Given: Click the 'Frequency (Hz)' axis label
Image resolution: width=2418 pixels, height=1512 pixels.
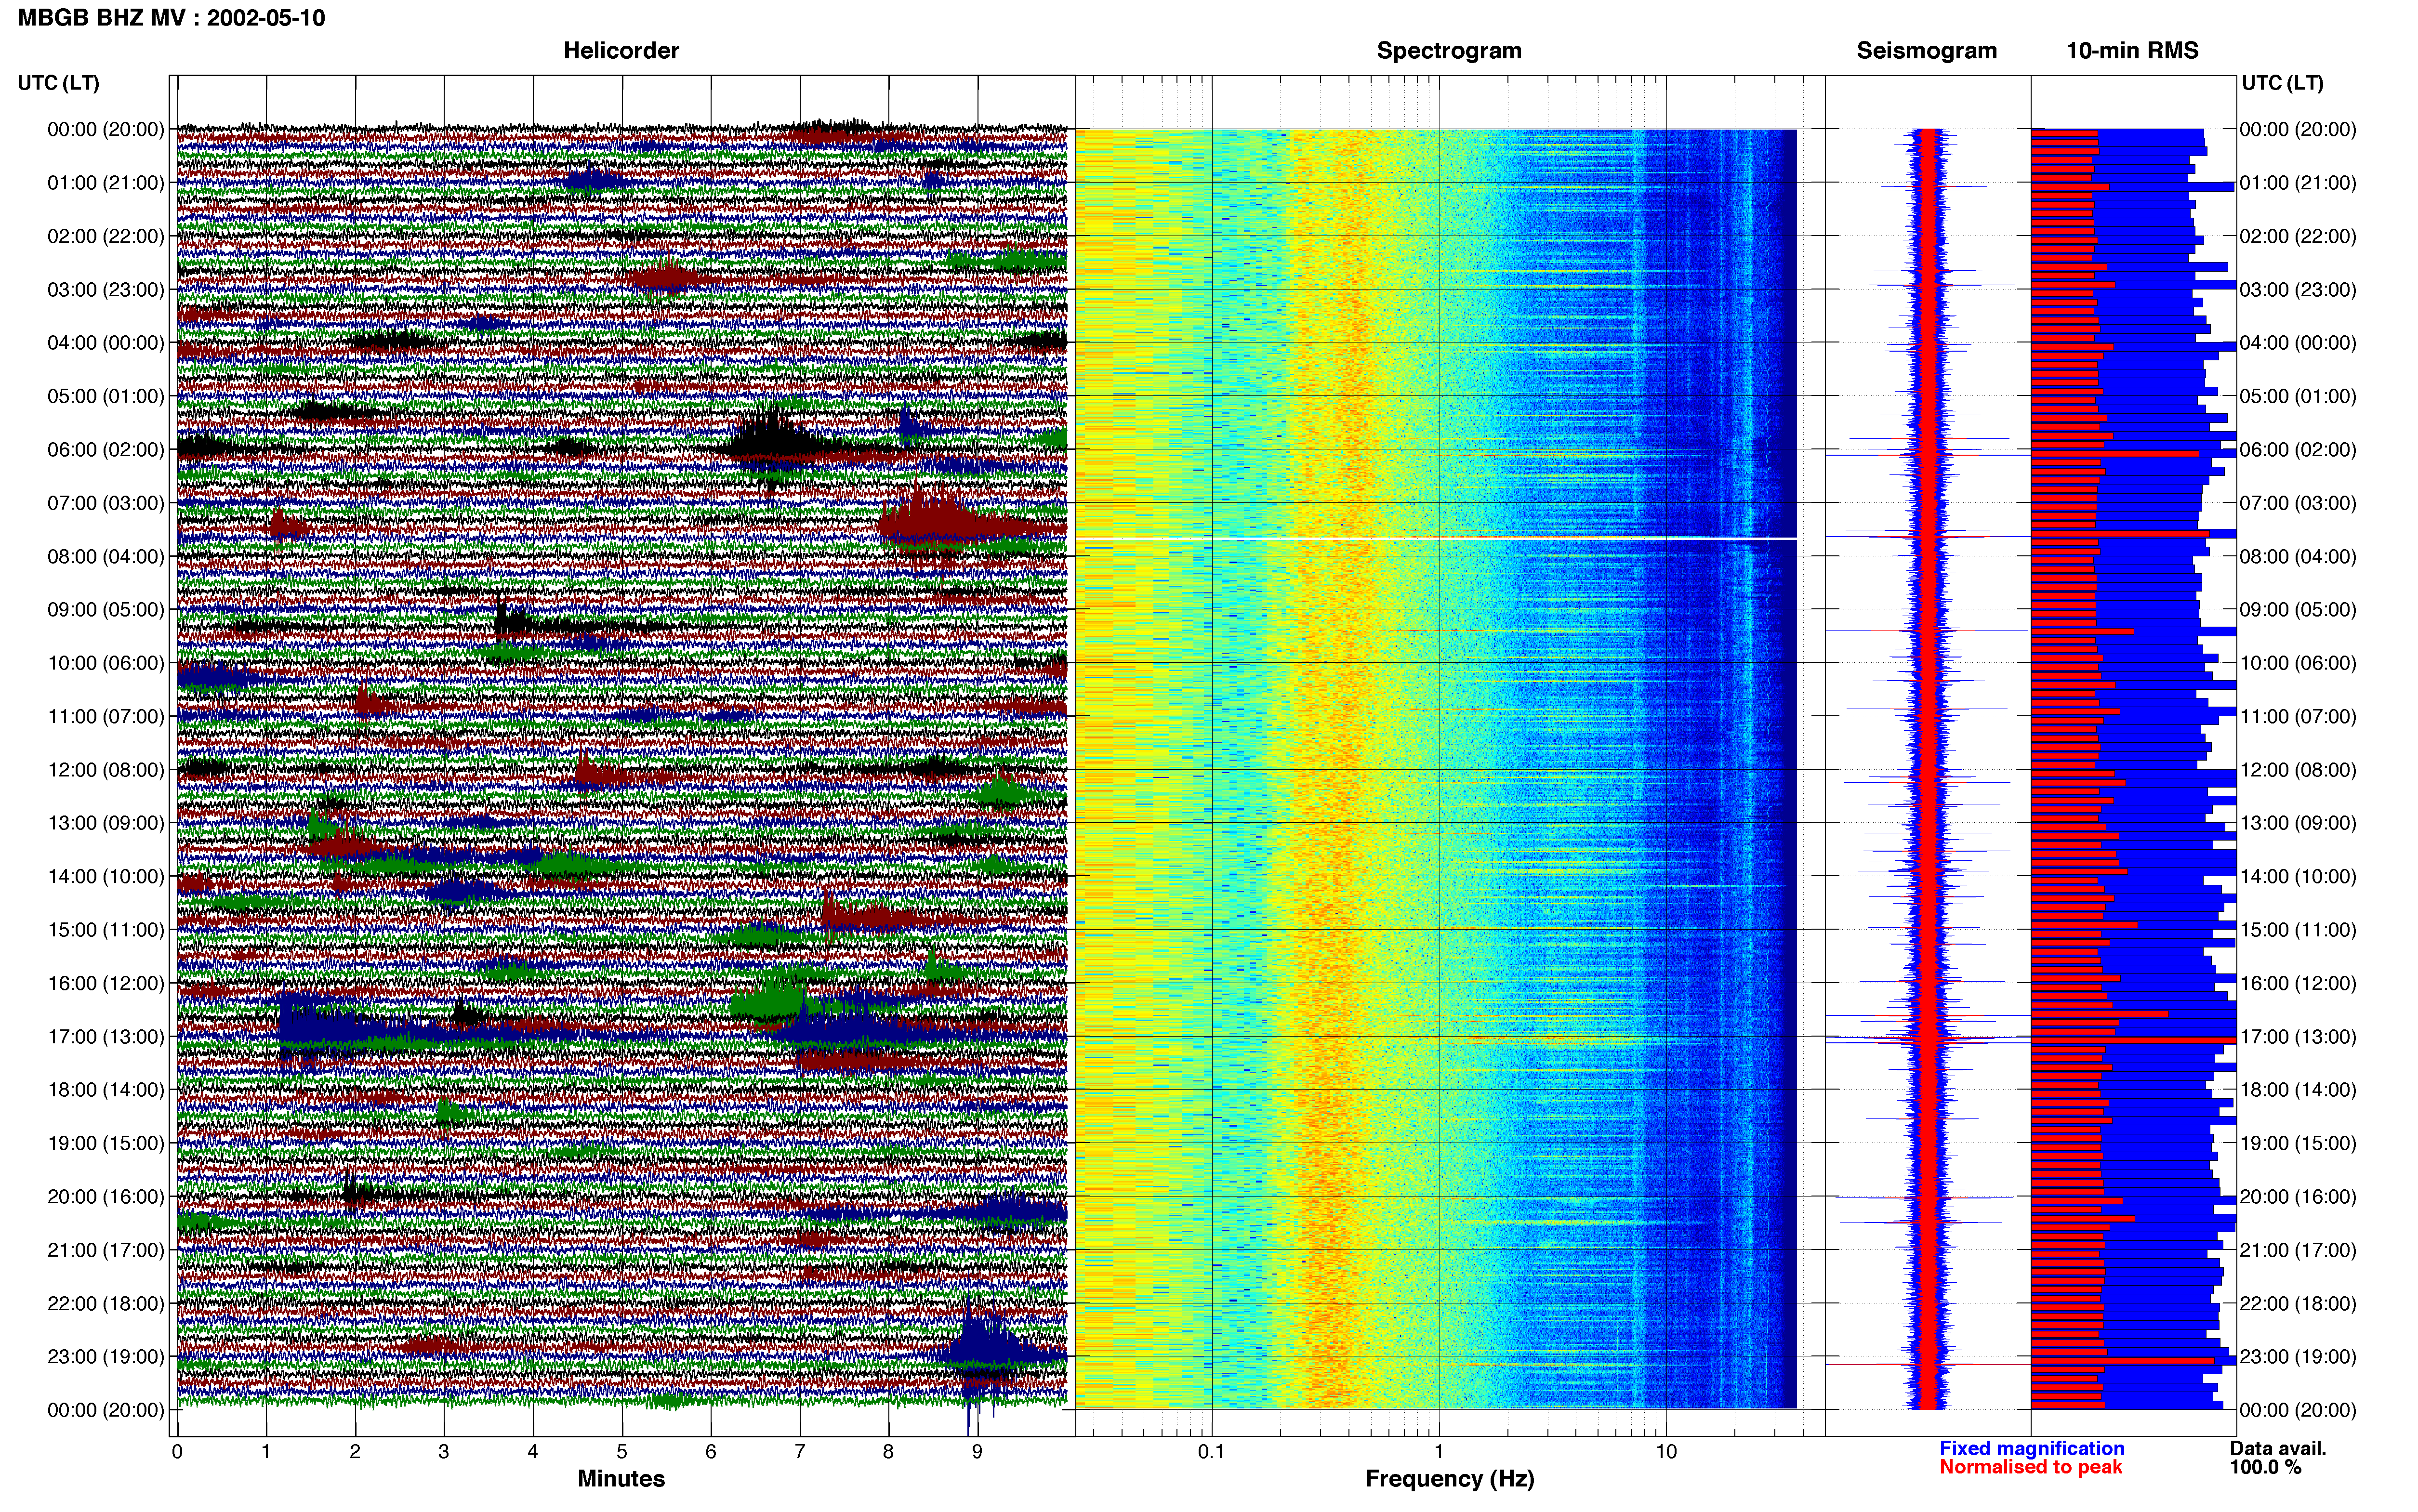Looking at the screenshot, I should [x=1449, y=1479].
